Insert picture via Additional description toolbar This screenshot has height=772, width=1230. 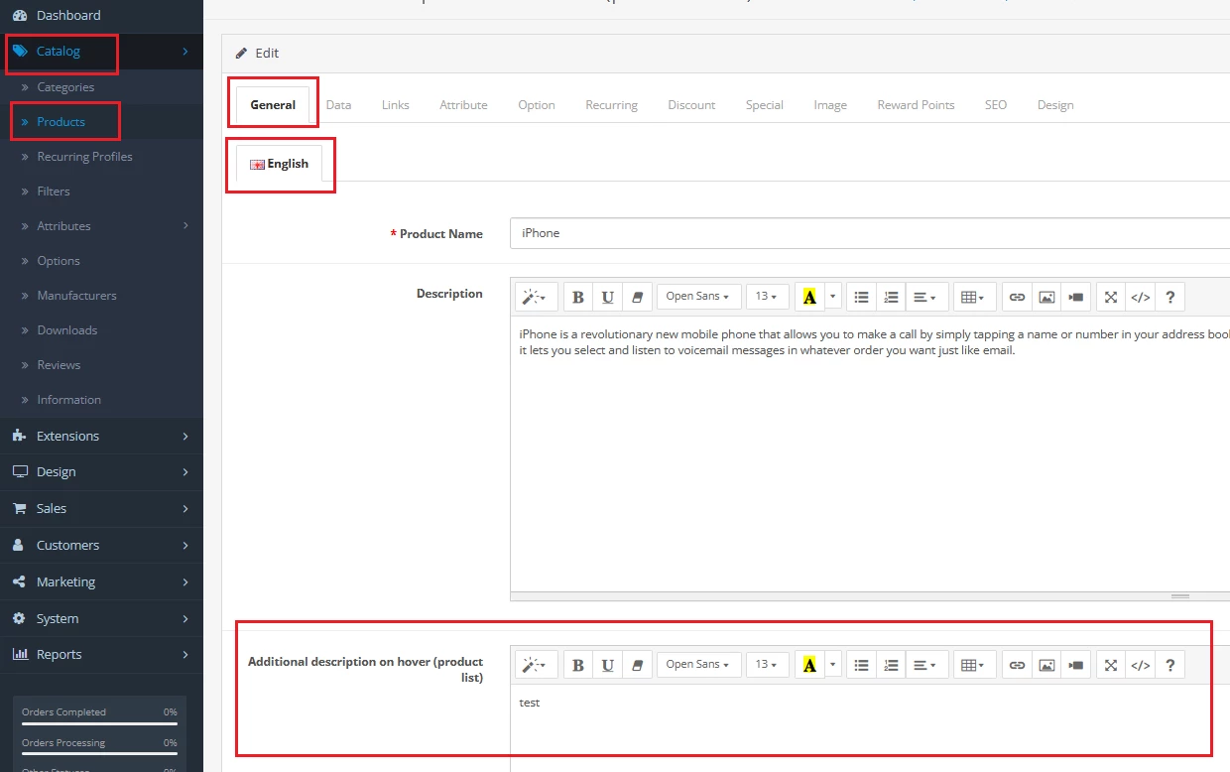point(1046,665)
